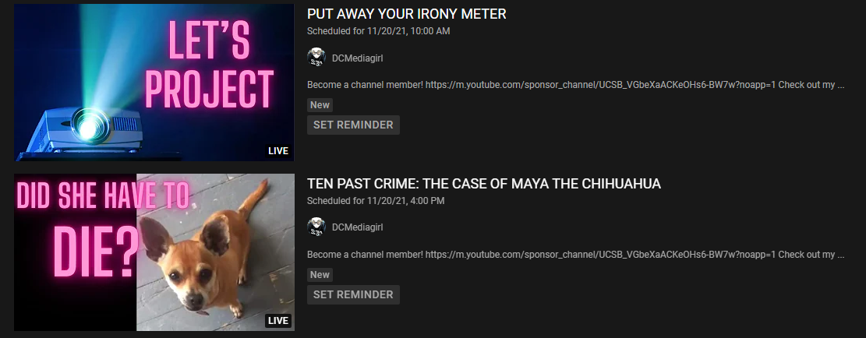
Task: Open DCMediagirl avatar on Chihuahua video
Action: (316, 227)
